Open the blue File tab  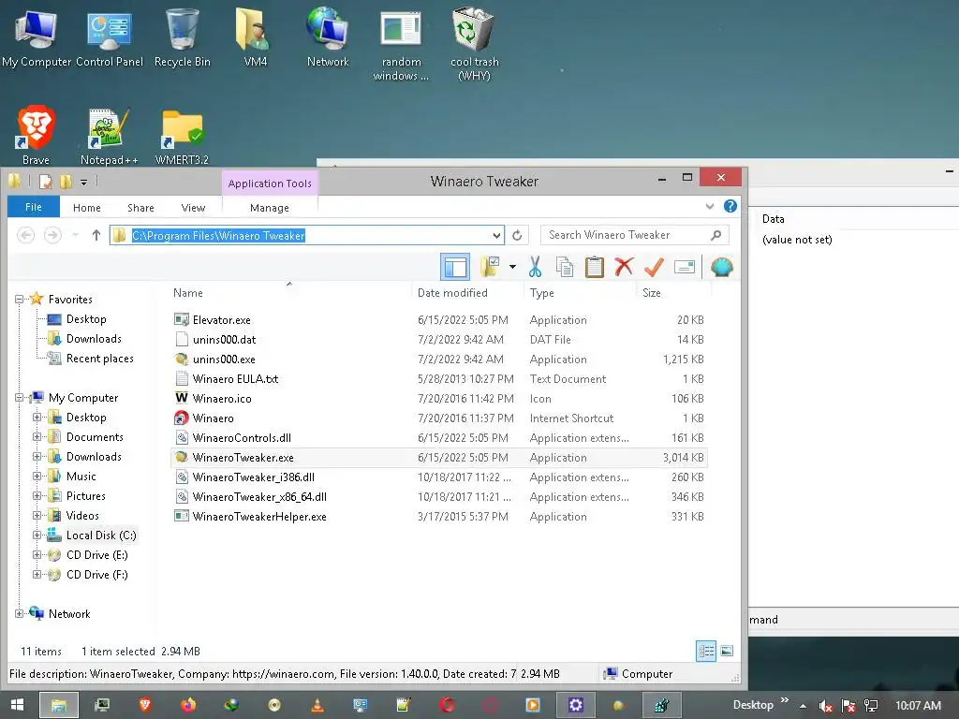34,207
